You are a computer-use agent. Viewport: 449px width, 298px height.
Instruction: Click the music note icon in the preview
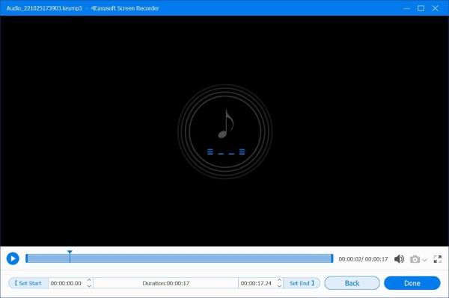pos(226,124)
